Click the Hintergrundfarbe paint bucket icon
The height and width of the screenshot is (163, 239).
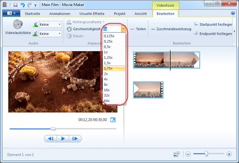(x=69, y=22)
